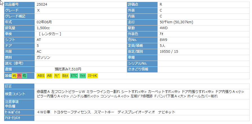Image resolution: width=252 pixels, height=124 pixels.
Task: Click the Bカメ back camera badge
Action: [x=65, y=76]
